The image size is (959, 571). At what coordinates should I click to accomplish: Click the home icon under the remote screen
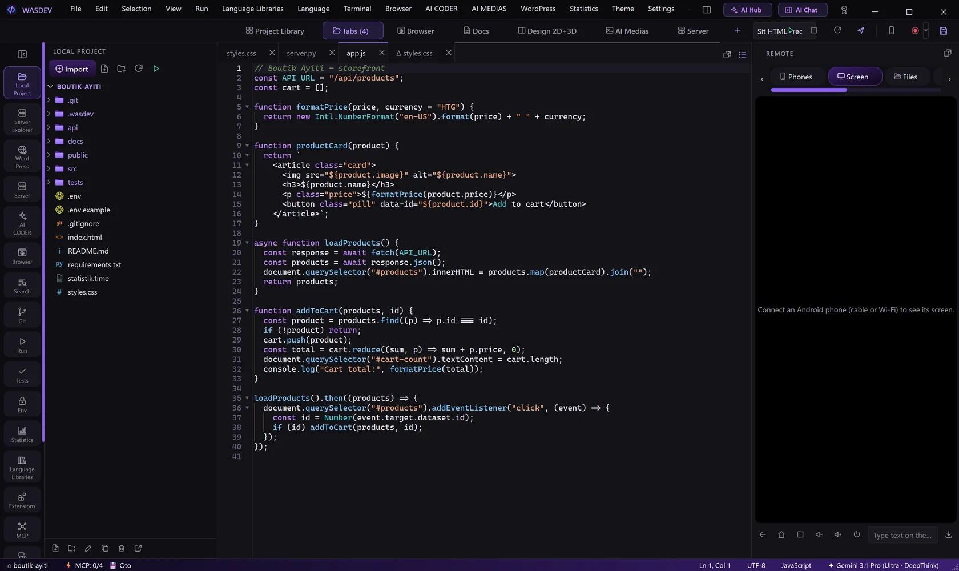[781, 534]
